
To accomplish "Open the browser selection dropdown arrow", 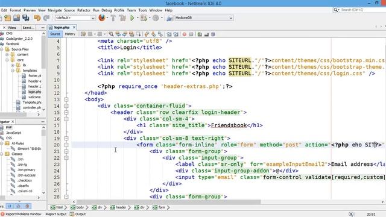I will click(107, 18).
